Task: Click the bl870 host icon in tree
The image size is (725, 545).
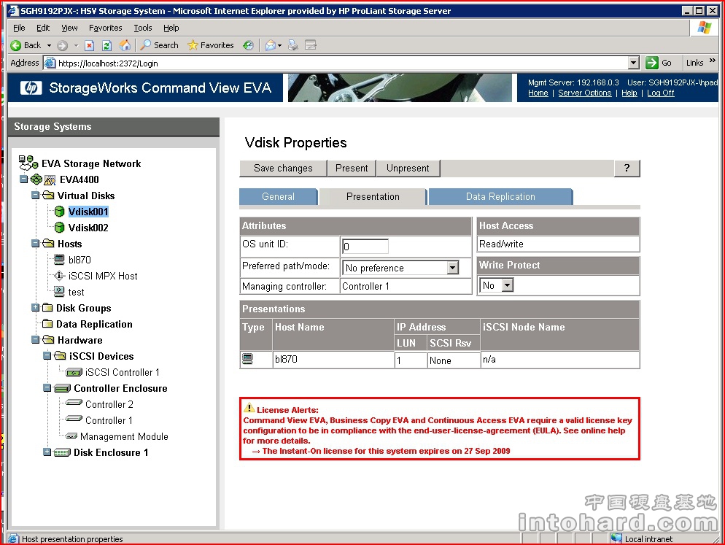Action: click(x=59, y=260)
